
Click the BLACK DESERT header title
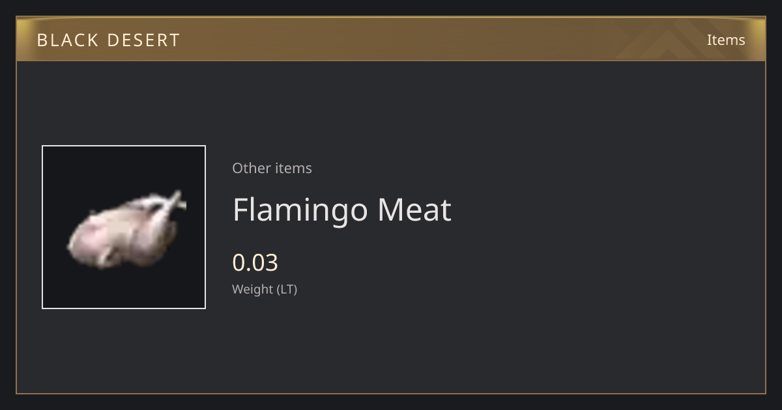coord(108,40)
